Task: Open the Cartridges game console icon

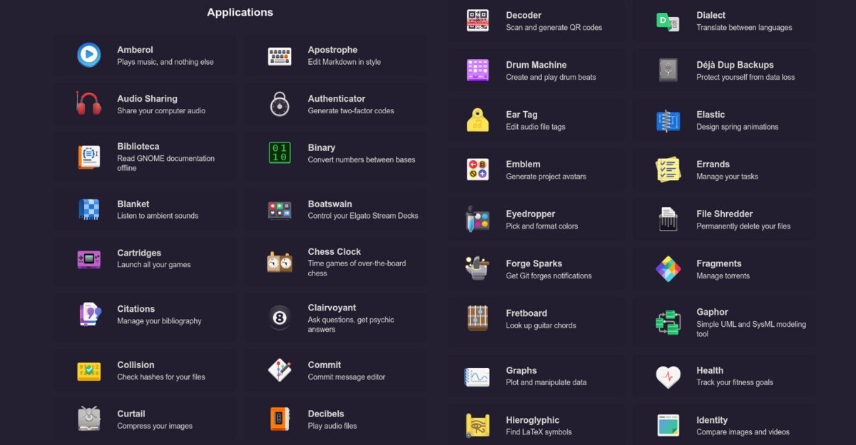Action: point(89,258)
